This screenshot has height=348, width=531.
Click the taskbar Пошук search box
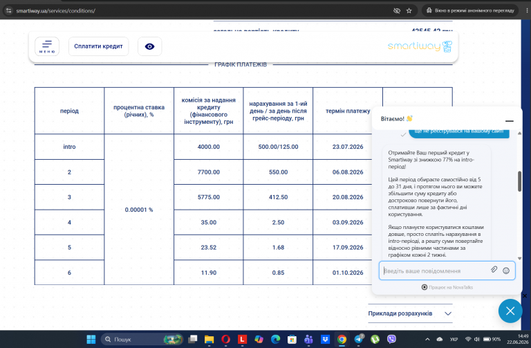coord(142,339)
